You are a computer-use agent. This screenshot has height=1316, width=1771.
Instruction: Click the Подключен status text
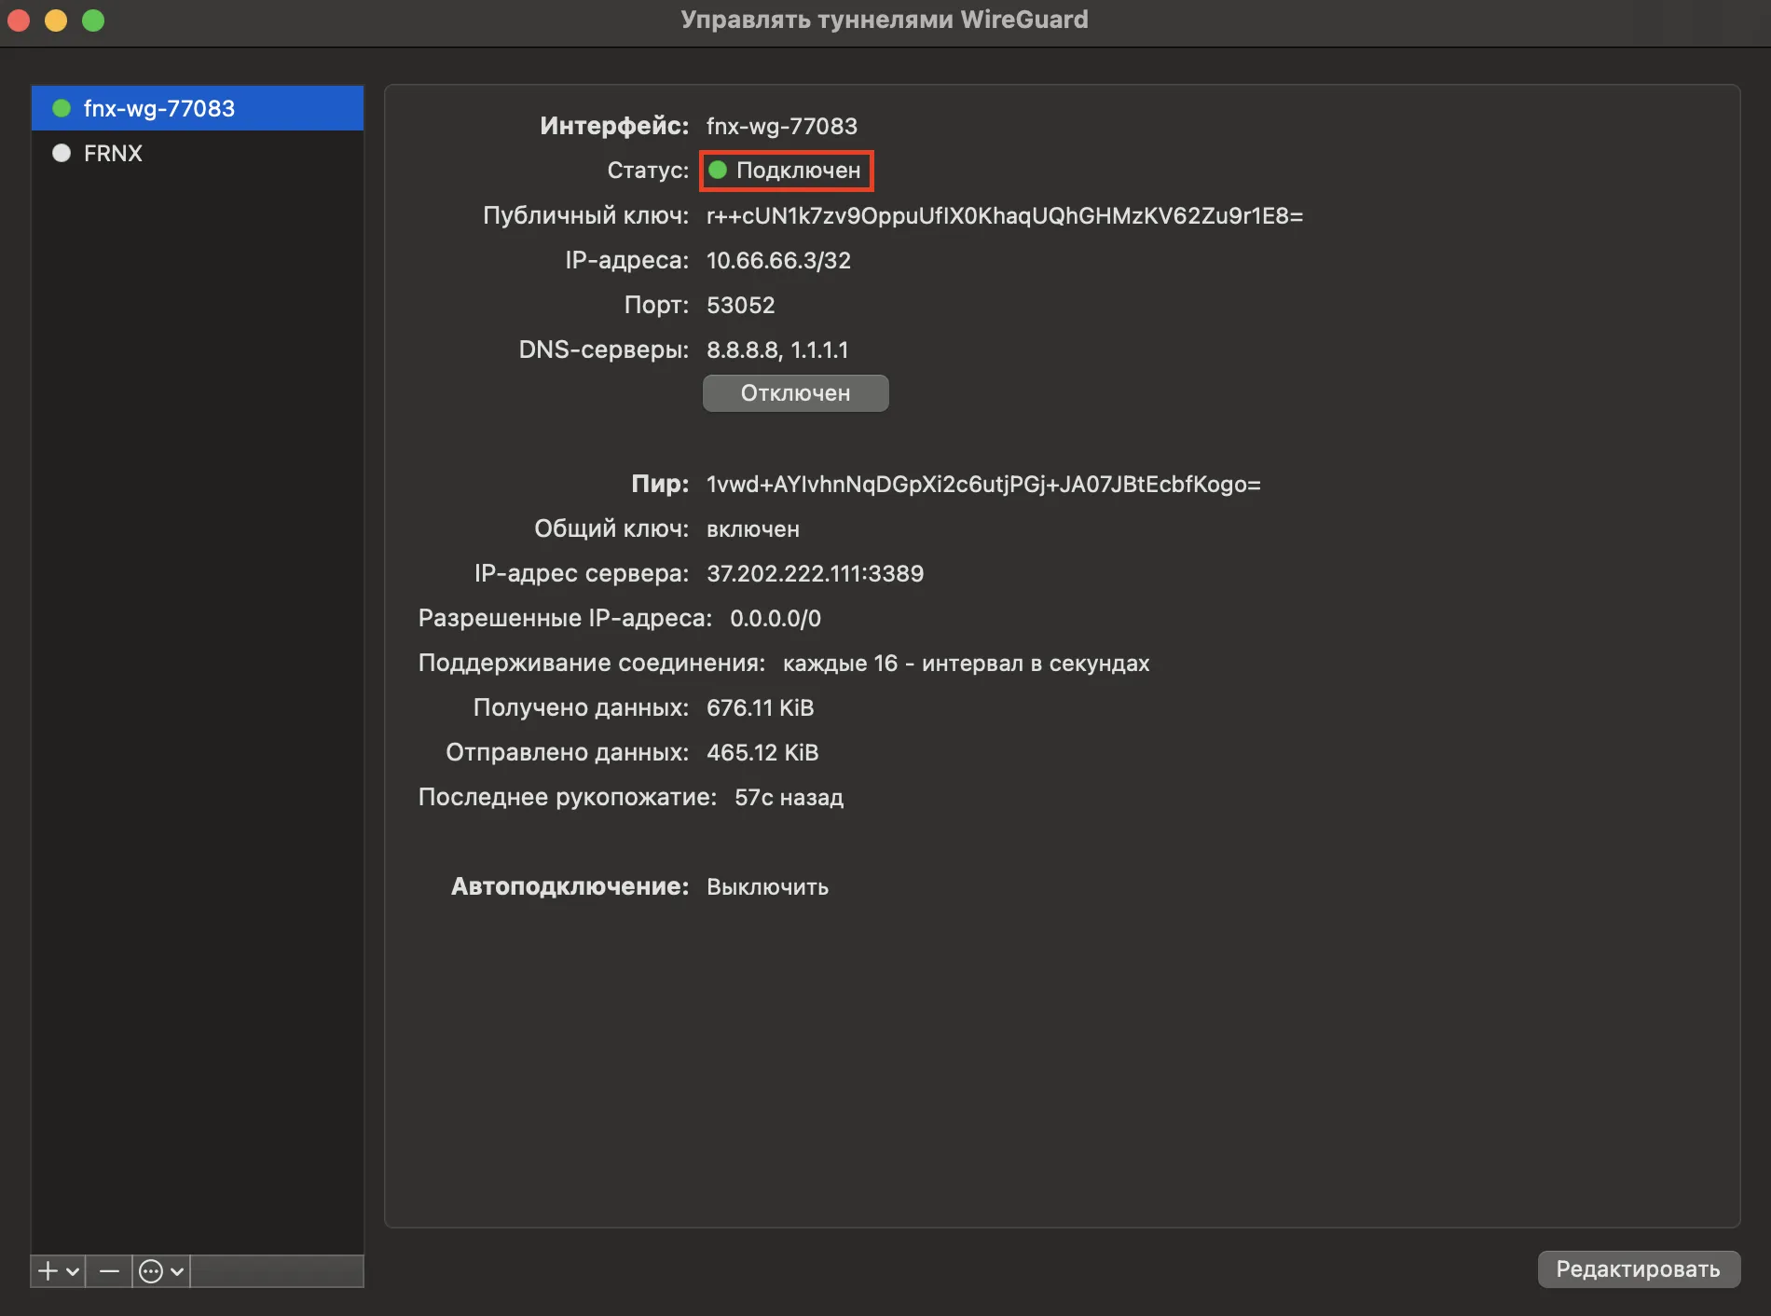coord(799,171)
